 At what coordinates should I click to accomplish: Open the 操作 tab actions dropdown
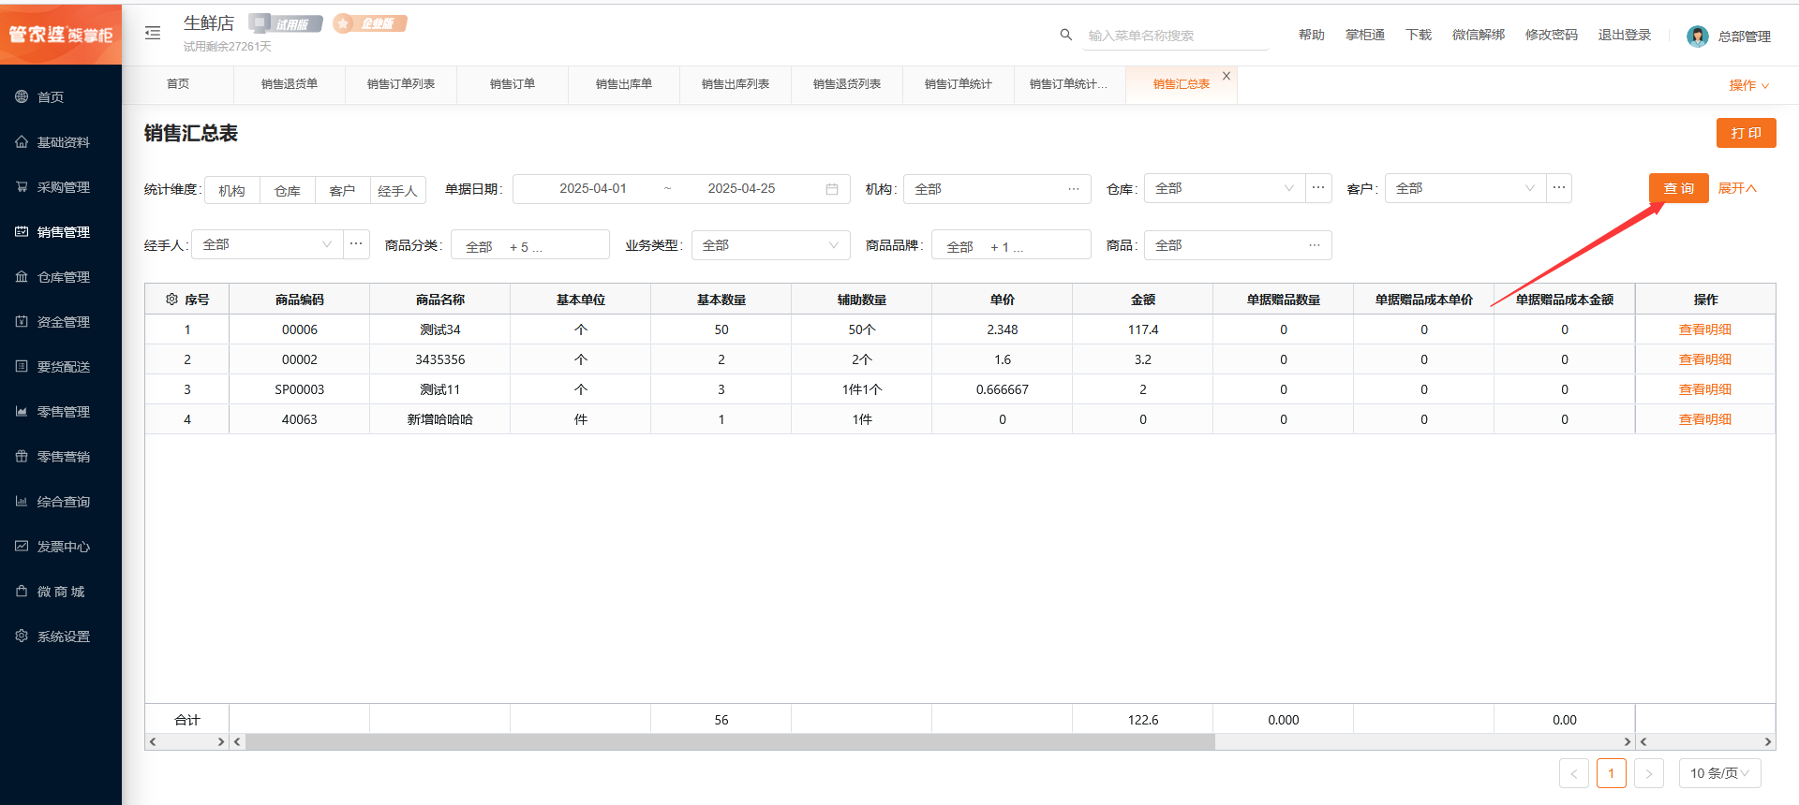tap(1748, 85)
